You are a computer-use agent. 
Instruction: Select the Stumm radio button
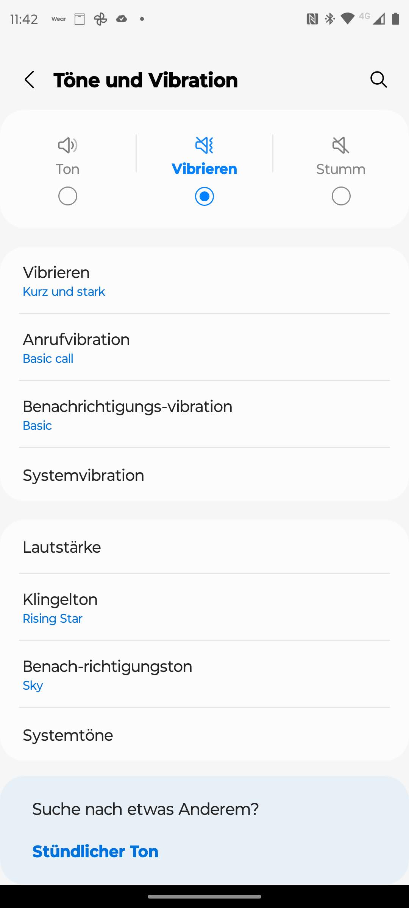pyautogui.click(x=341, y=196)
